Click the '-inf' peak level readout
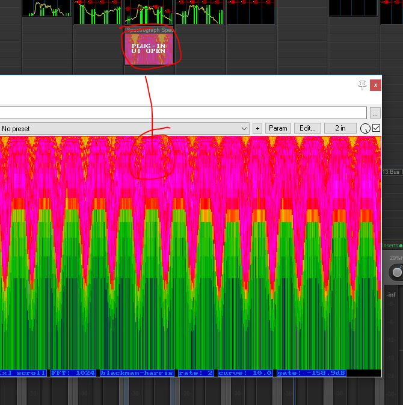Image resolution: width=403 pixels, height=405 pixels. coord(391,294)
